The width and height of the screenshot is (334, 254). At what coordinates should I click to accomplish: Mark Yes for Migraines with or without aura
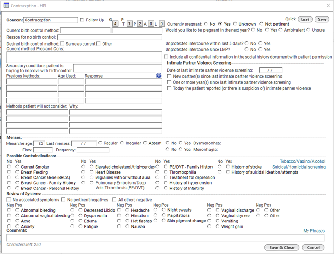(91, 177)
